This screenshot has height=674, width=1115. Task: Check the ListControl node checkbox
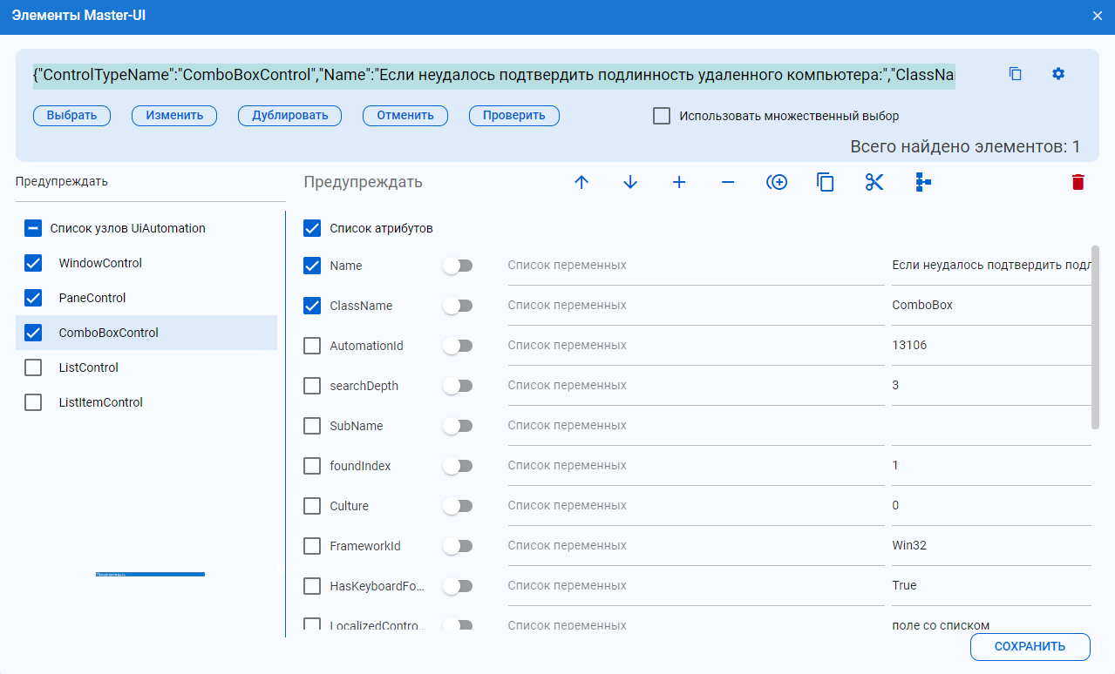[x=33, y=367]
